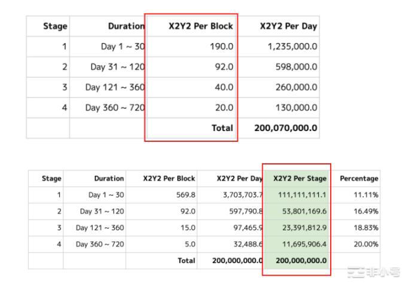Click the 20.00% percentage cell

366,244
